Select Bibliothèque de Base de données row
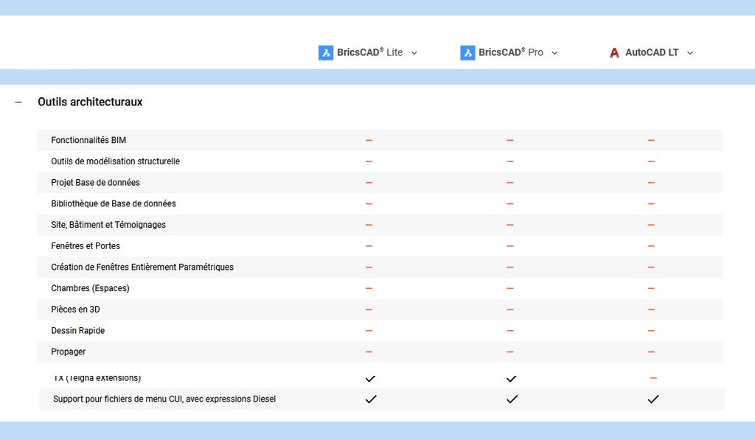Image resolution: width=755 pixels, height=440 pixels. [x=380, y=203]
